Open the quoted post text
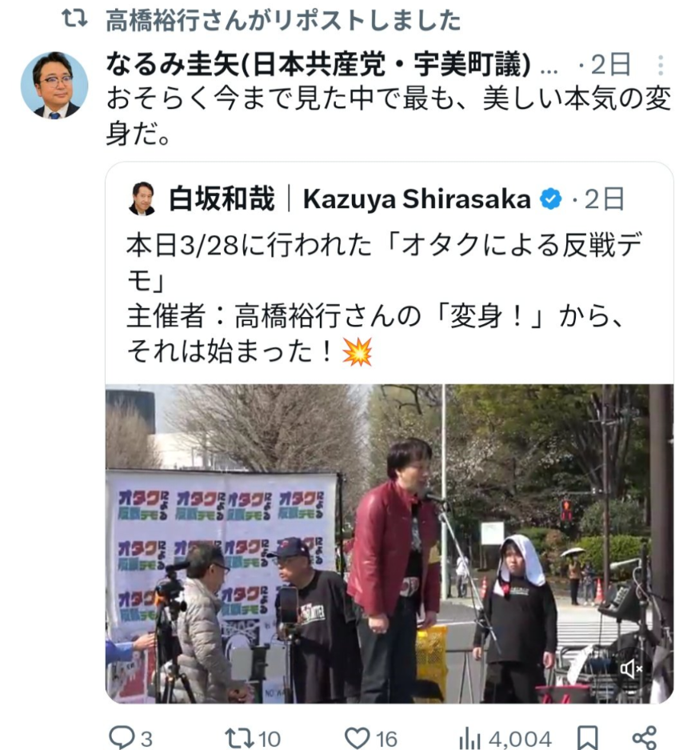Image resolution: width=691 pixels, height=750 pixels. click(384, 299)
